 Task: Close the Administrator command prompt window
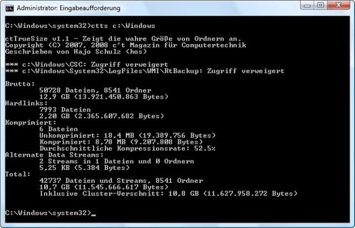coord(338,5)
